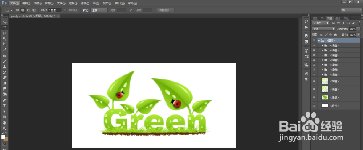Select the Eraser tool
Screen dimensions: 363x150
(4, 78)
